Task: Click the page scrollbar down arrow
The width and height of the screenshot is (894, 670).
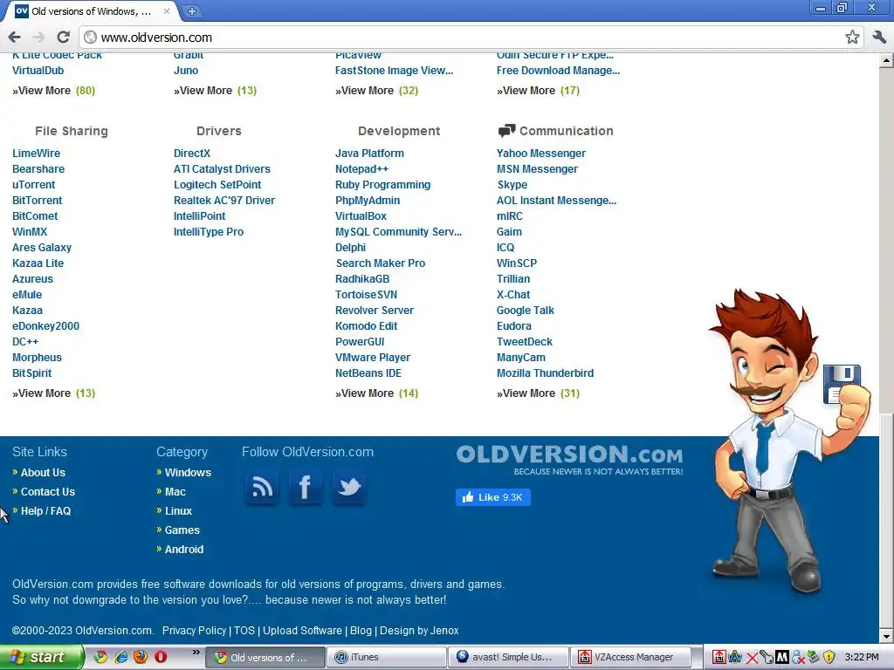Action: pos(886,636)
